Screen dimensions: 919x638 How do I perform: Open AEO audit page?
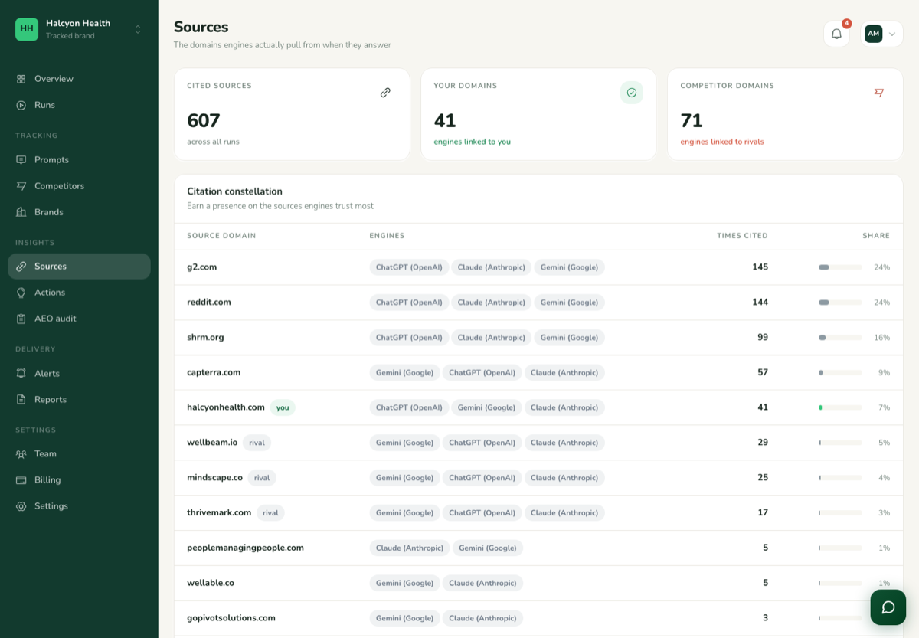click(x=79, y=319)
